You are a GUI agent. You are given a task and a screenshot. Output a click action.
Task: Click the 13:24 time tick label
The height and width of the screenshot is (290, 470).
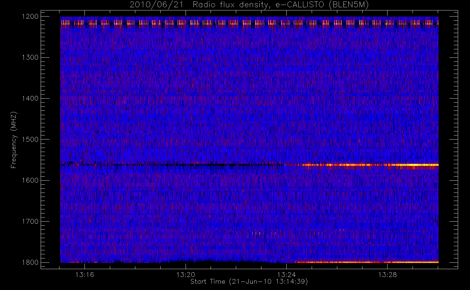286,275
